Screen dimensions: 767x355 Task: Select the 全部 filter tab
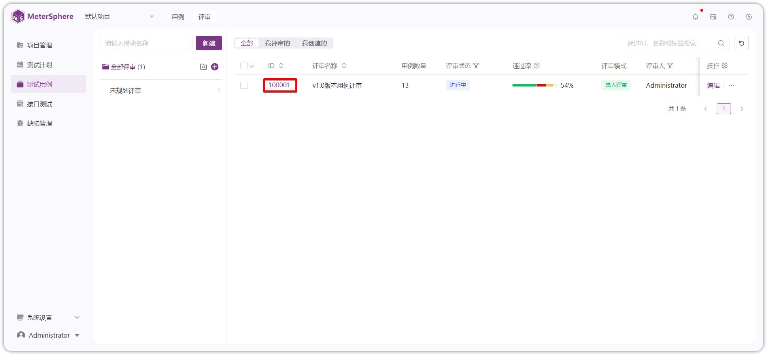(x=247, y=43)
